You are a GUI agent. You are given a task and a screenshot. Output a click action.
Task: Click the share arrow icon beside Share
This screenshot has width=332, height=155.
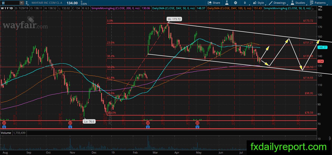click(210, 3)
